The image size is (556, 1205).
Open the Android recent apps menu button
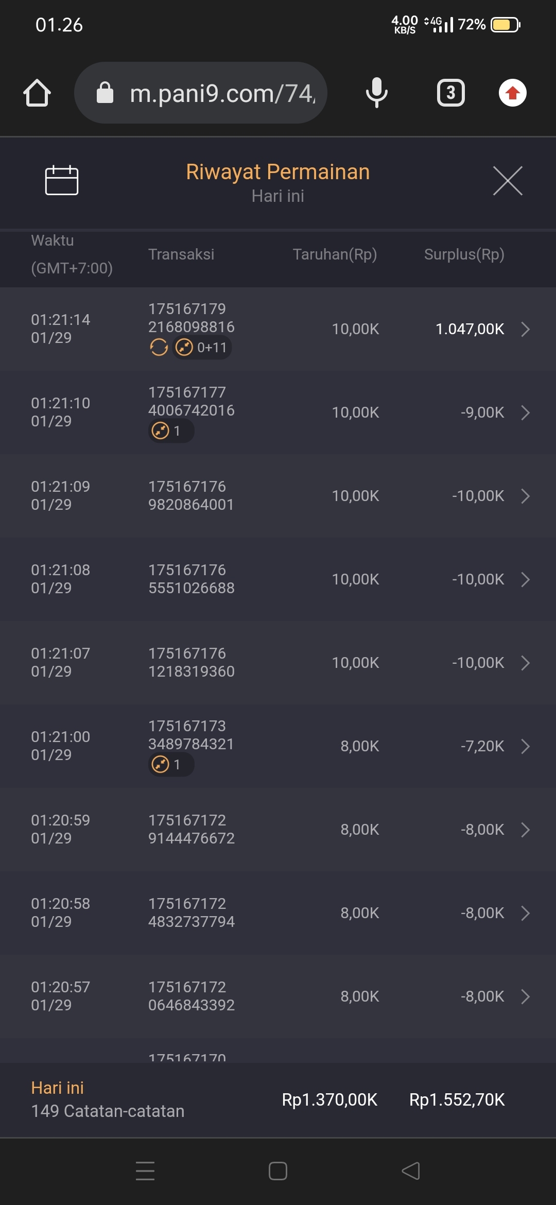coord(145,1170)
